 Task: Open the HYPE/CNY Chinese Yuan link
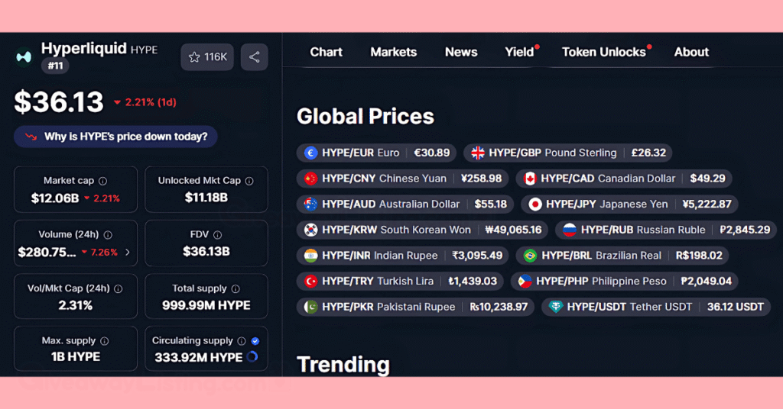(x=402, y=179)
